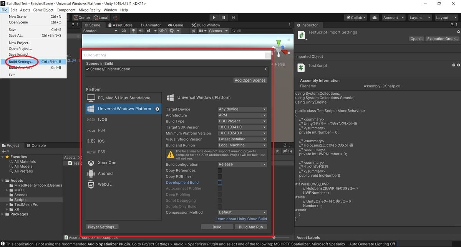Screen dimensions: 461x247
Task: Open Minimum Platform Version dropdown
Action: (x=242, y=133)
